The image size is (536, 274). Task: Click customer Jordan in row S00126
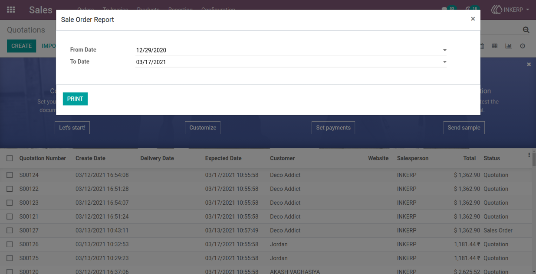pos(279,245)
